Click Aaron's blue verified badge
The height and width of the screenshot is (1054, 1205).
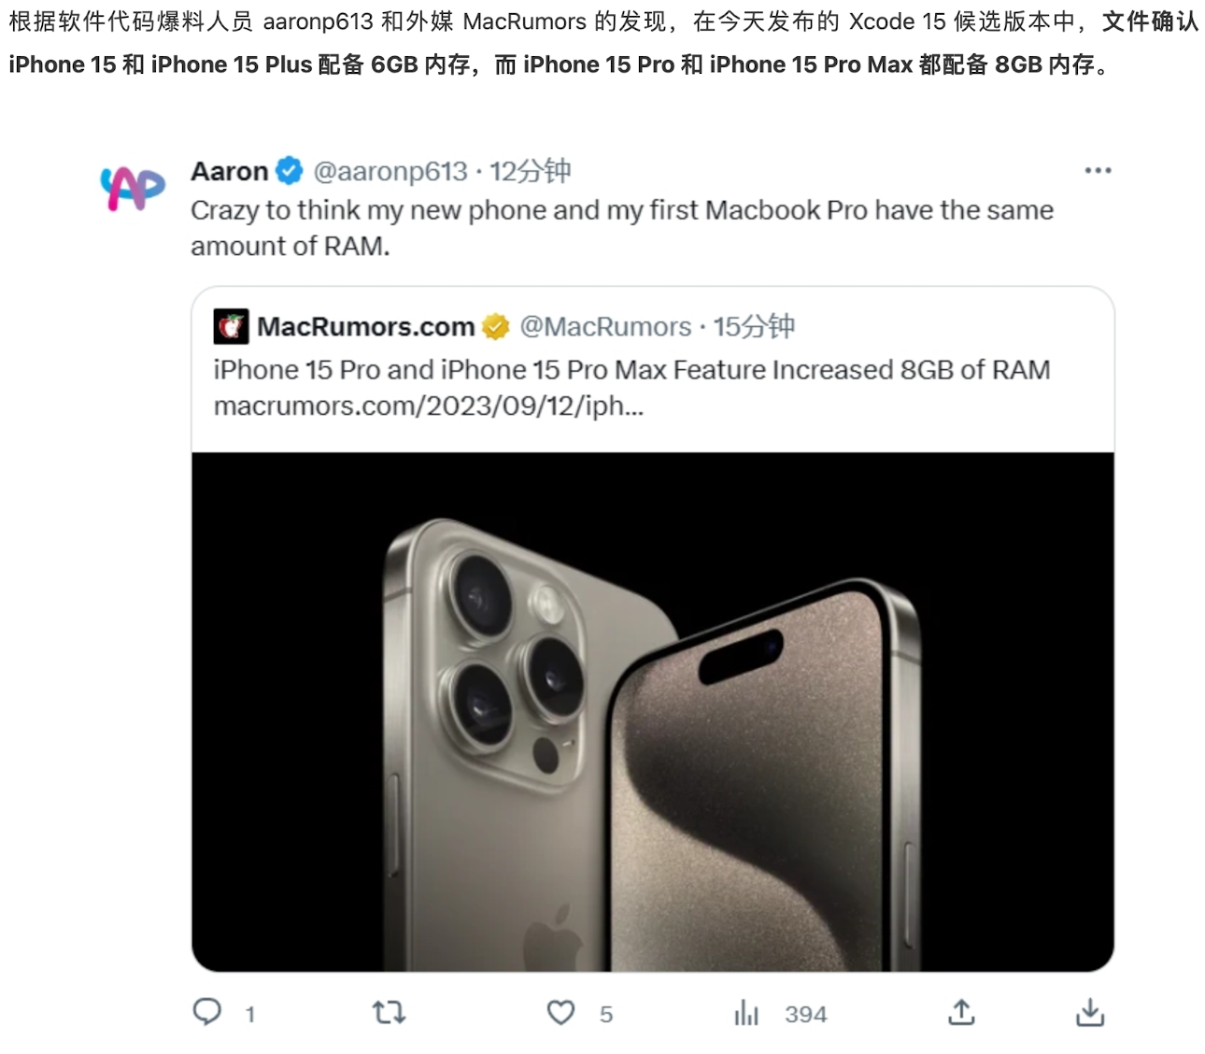coord(290,170)
